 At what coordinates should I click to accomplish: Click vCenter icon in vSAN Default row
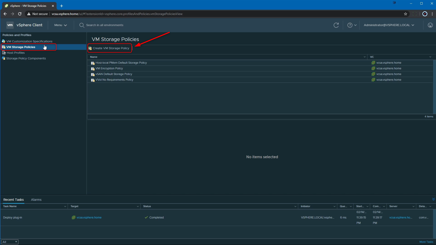[x=373, y=74]
